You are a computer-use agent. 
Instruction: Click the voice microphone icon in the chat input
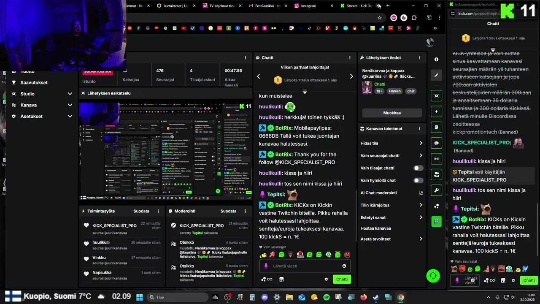(266, 266)
